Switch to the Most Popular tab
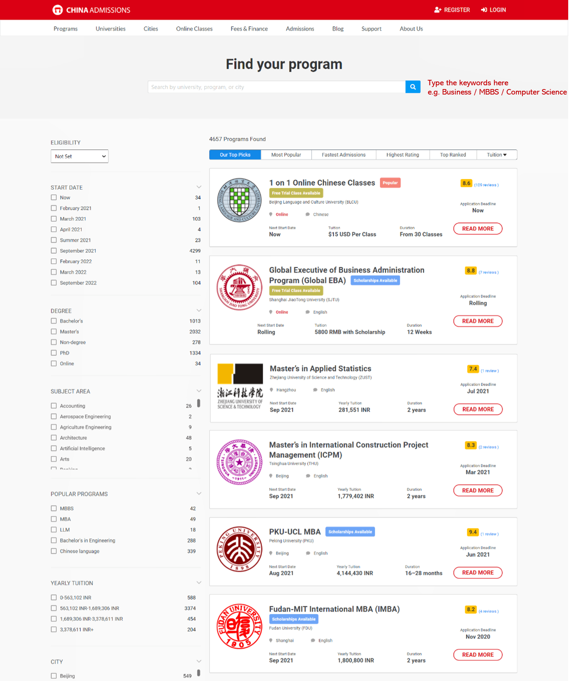 coord(286,155)
